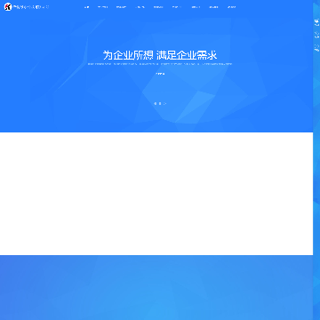Click the small button under the banner subtitle

pos(160,74)
